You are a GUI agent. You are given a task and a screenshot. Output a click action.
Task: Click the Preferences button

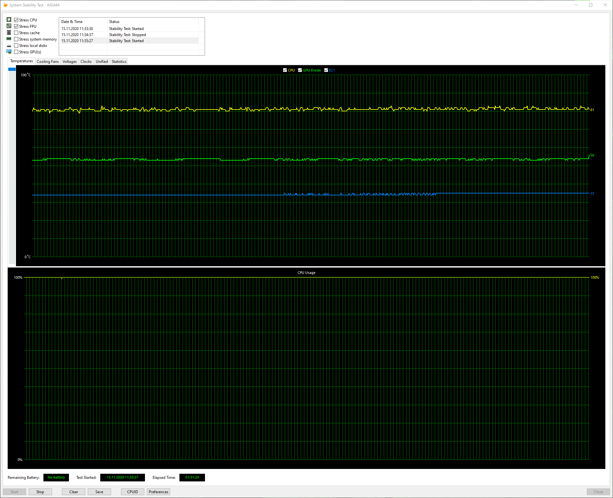coord(158,492)
